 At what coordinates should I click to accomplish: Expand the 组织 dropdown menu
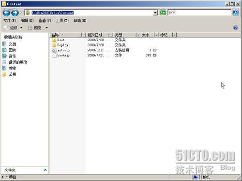(x=21, y=28)
